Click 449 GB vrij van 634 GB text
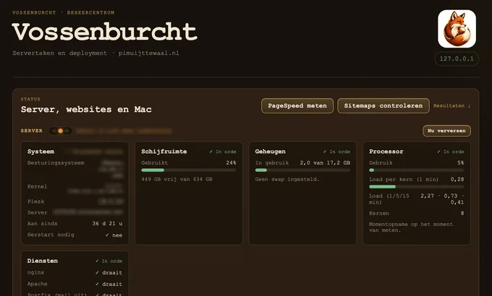Viewport: 492px width, 296px height. click(x=177, y=179)
